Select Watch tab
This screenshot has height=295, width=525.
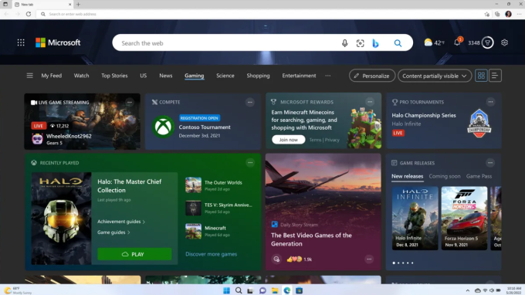[81, 76]
